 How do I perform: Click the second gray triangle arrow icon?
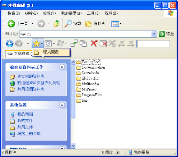[131, 44]
